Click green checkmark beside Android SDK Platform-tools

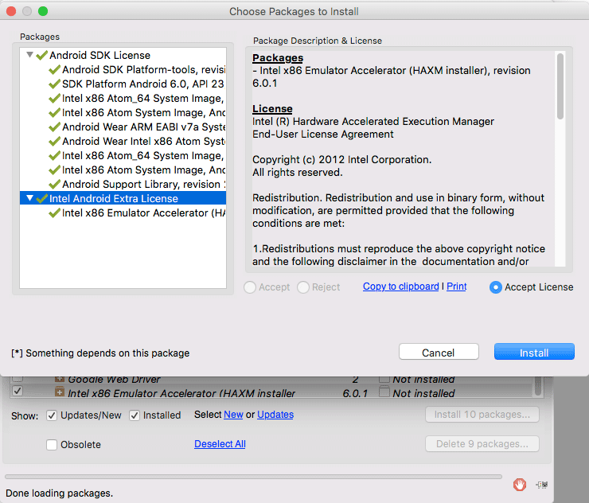(x=54, y=69)
